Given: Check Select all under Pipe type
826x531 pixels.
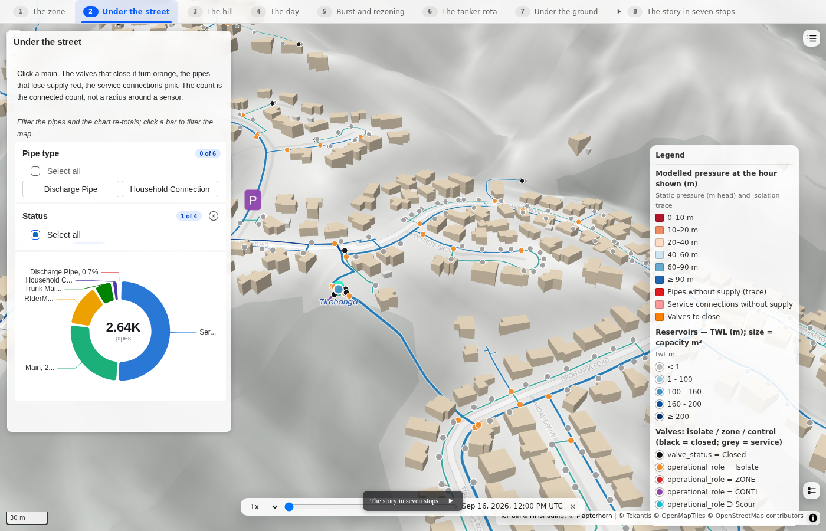Looking at the screenshot, I should pos(35,171).
